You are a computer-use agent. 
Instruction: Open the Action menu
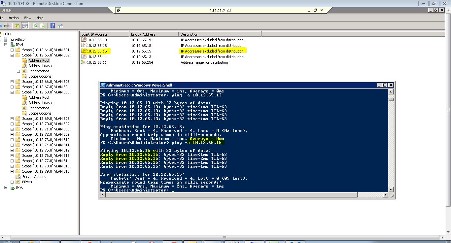tap(14, 18)
